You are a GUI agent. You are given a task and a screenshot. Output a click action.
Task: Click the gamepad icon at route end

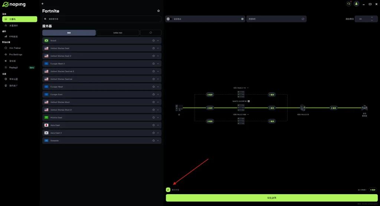pyautogui.click(x=364, y=108)
